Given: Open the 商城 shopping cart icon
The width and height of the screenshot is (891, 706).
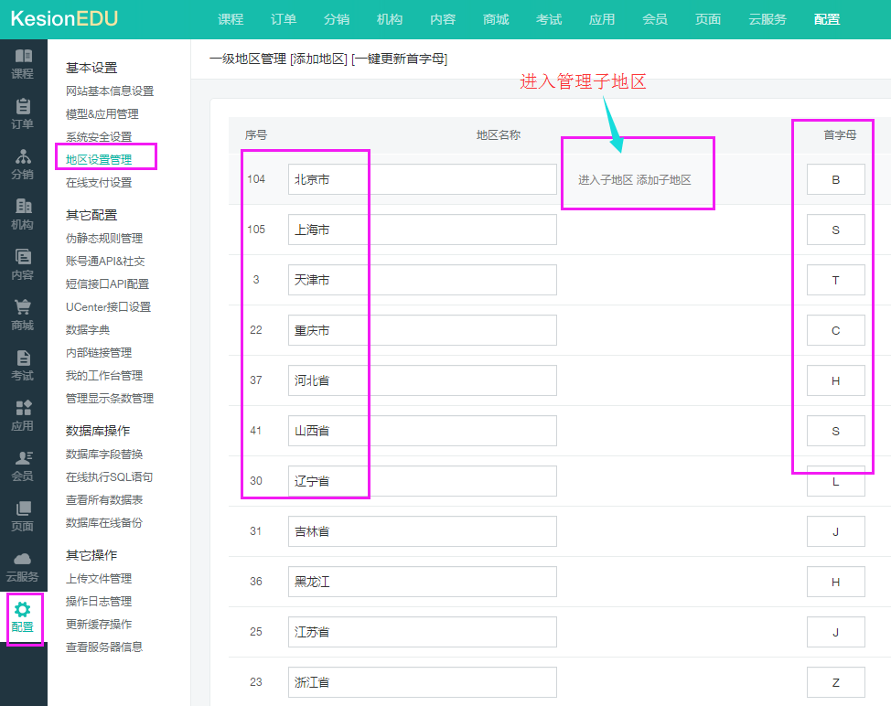Looking at the screenshot, I should pos(23,308).
